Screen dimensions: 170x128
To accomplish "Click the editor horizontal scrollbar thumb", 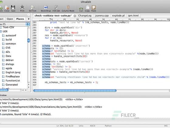I will pos(75,91).
